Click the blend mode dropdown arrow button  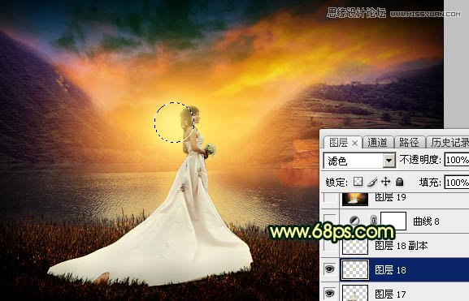point(389,161)
